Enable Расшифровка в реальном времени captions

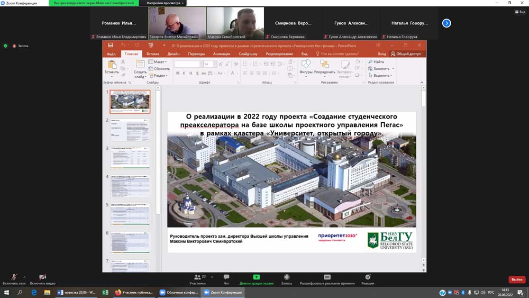coord(327,277)
